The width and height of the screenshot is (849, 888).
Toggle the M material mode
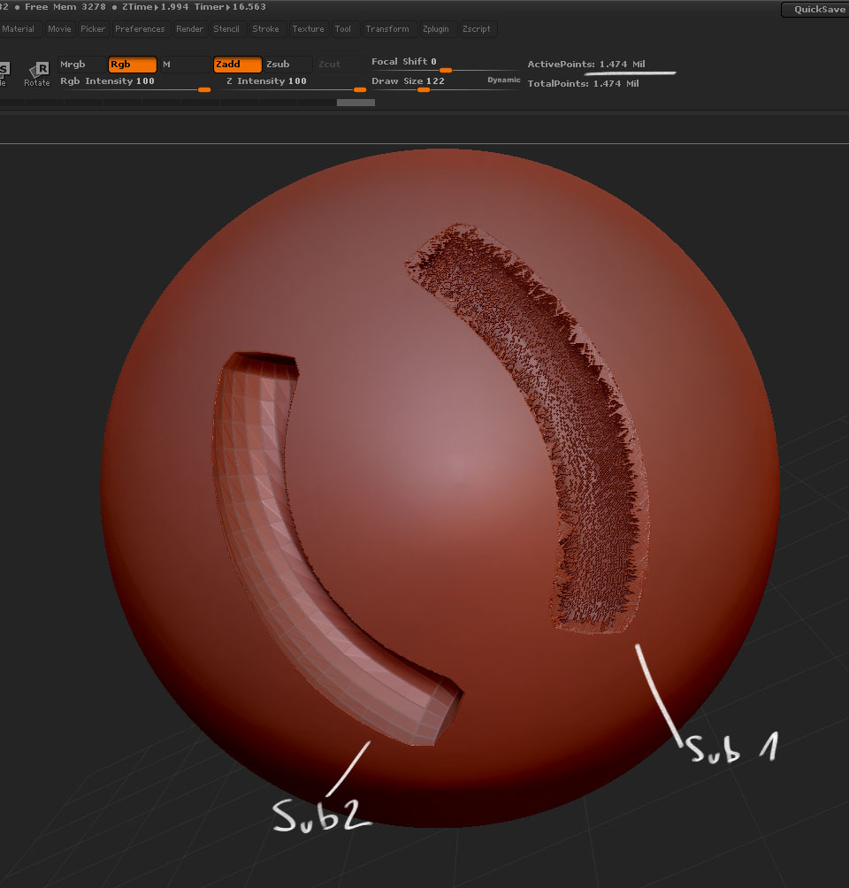coord(185,65)
